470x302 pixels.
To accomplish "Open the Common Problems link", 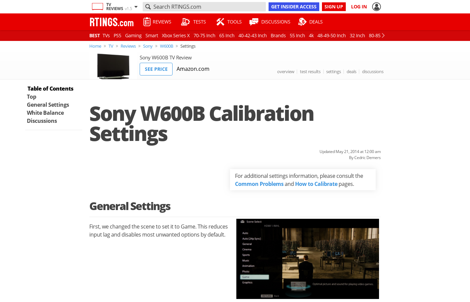I will (x=259, y=184).
